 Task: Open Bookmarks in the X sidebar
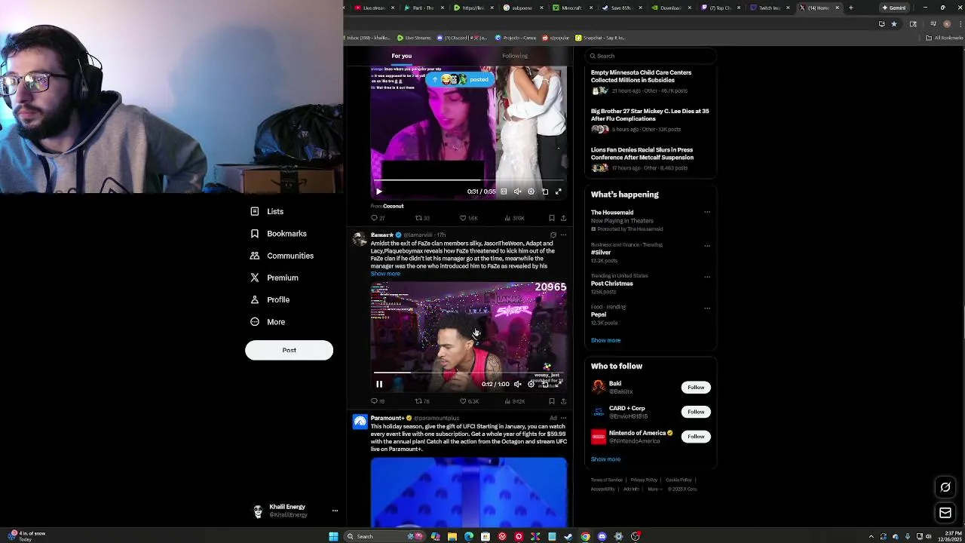(278, 234)
